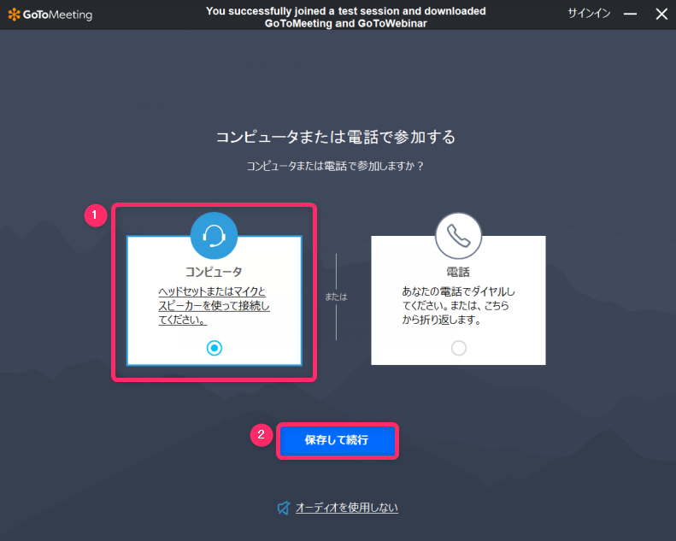Screen dimensions: 676x541
Task: Click the muted speaker icon
Action: [284, 508]
